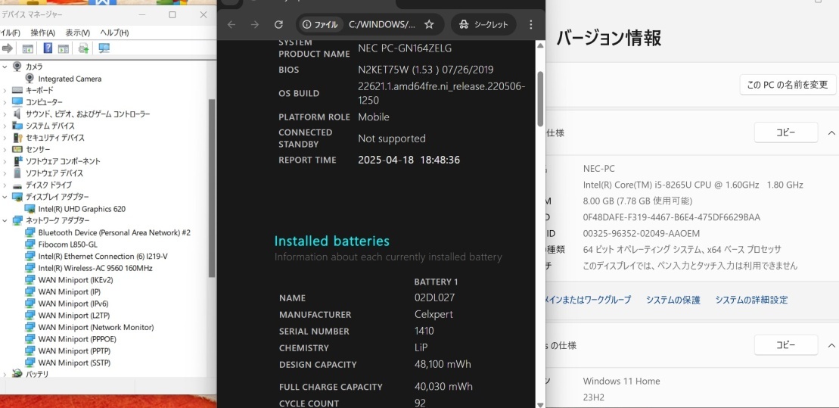Collapse the ネットワーク アダプター category
839x408 pixels.
point(5,220)
